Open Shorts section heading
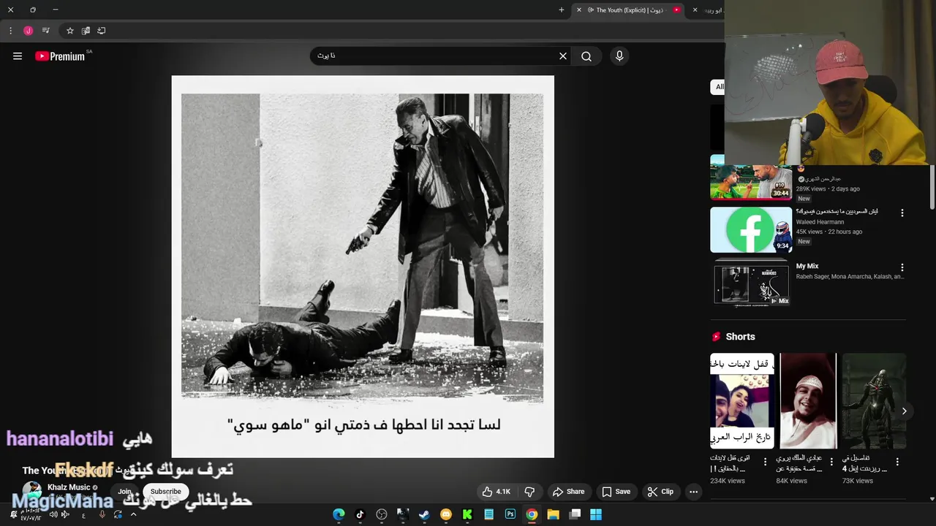 tap(740, 337)
